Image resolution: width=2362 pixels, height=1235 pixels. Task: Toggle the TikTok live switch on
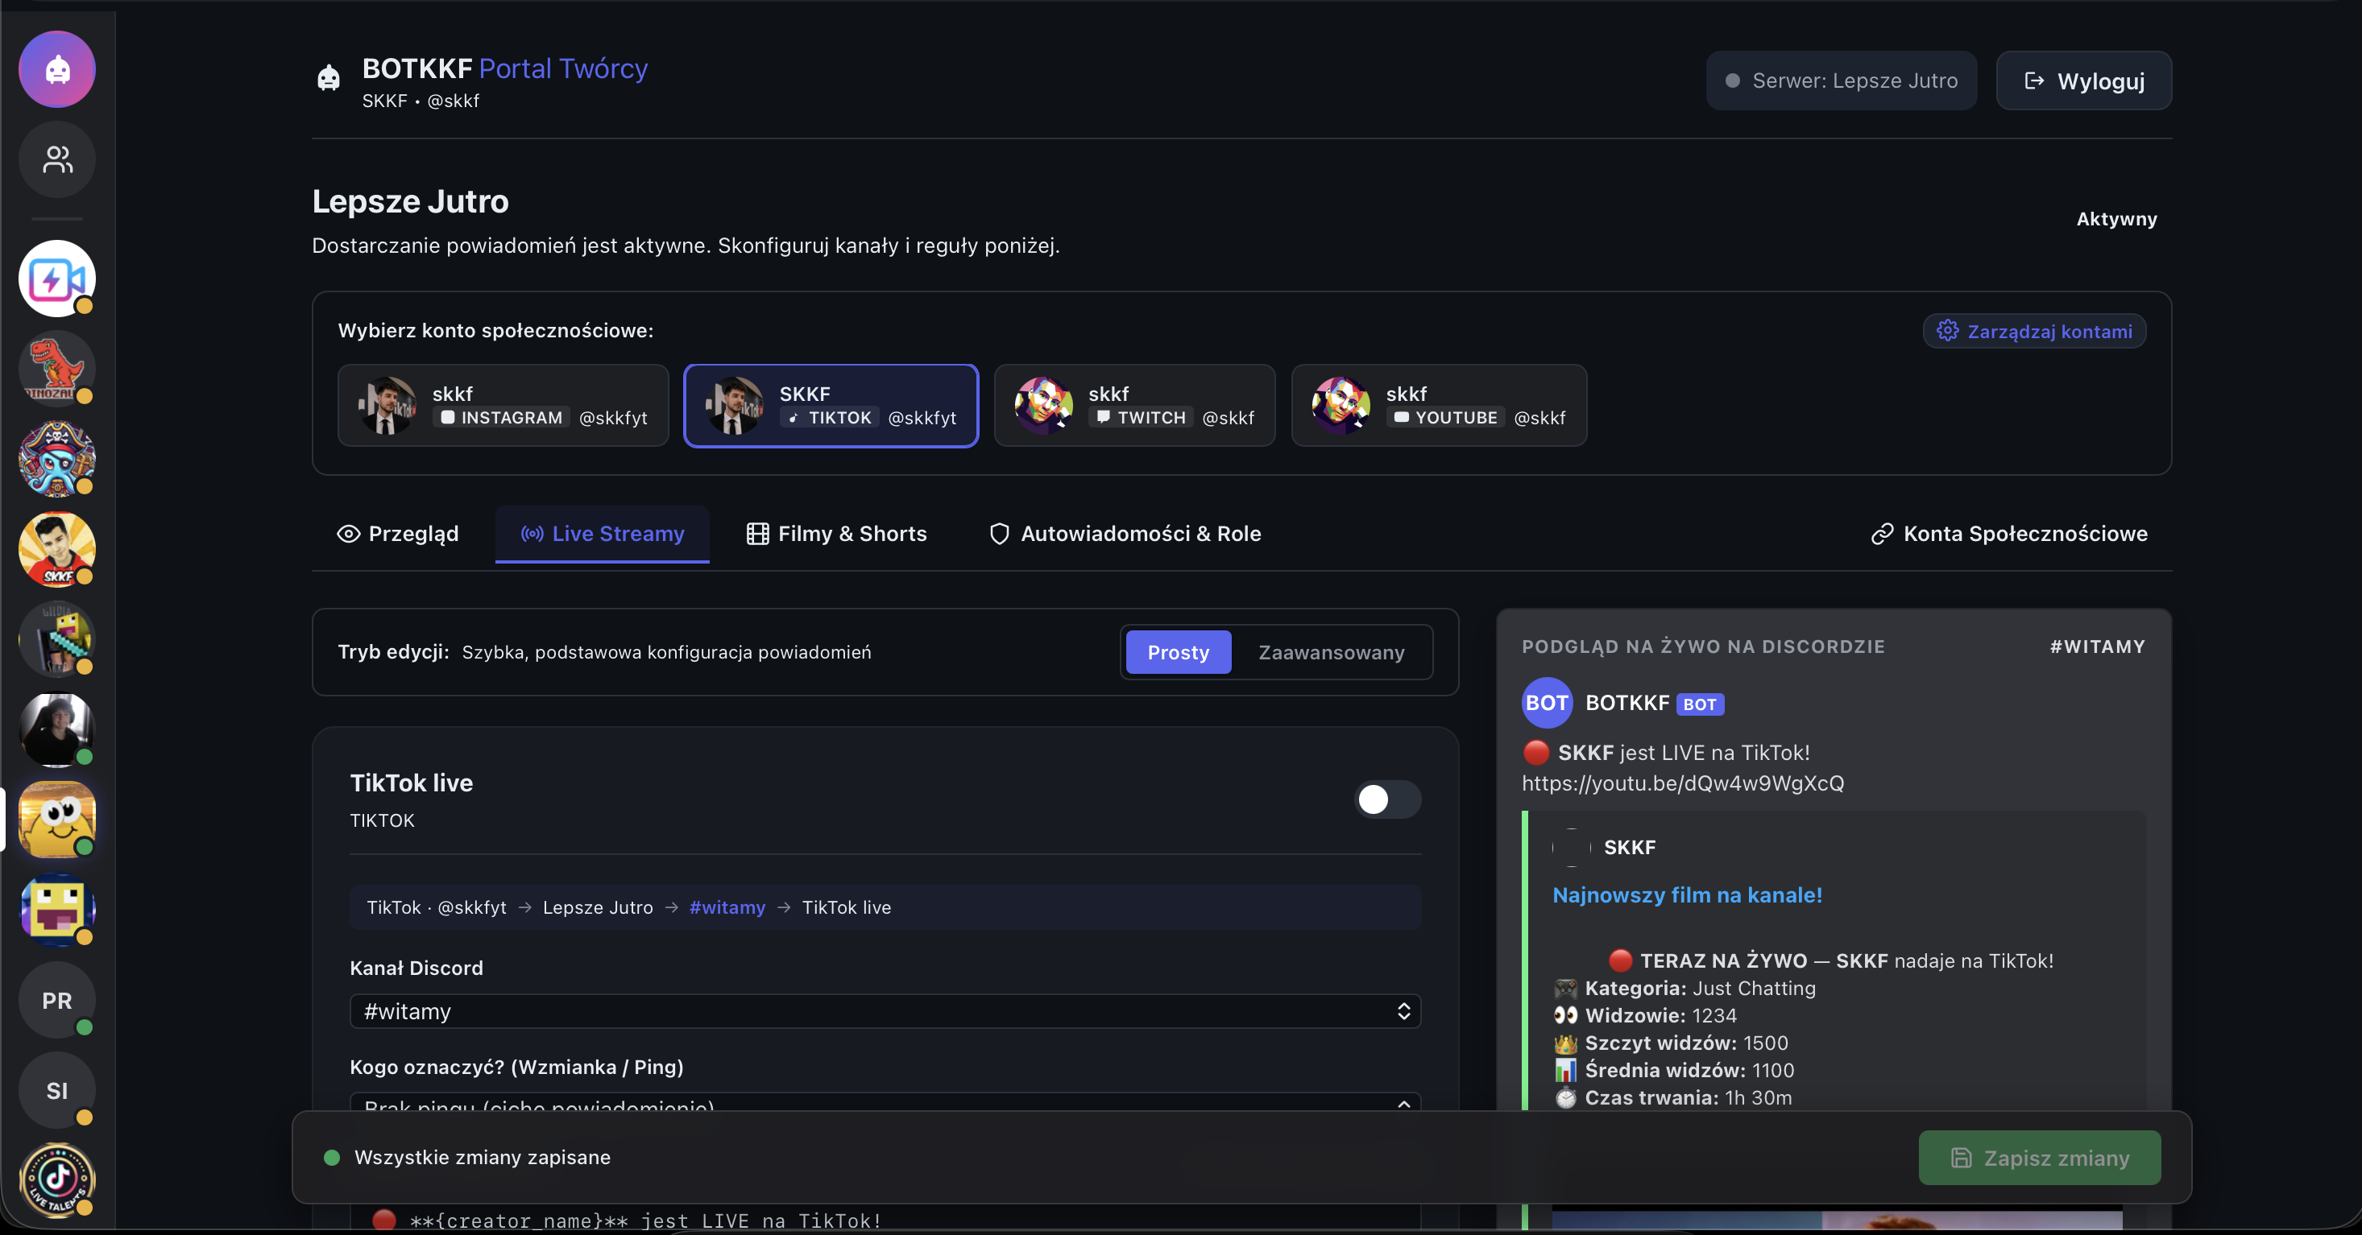pyautogui.click(x=1387, y=799)
